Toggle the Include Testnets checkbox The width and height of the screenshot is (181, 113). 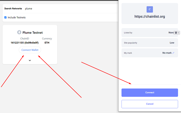(5, 17)
